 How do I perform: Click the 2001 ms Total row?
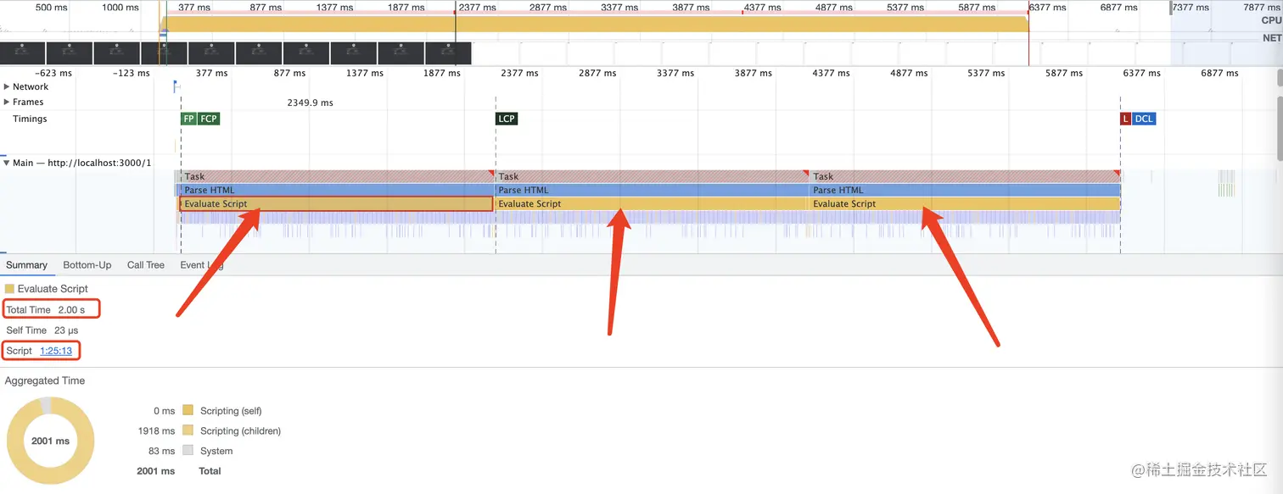(178, 471)
